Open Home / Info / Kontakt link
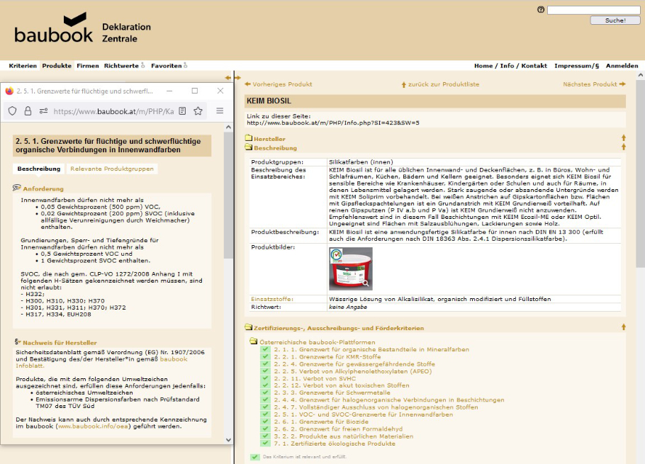The height and width of the screenshot is (464, 645). (510, 66)
